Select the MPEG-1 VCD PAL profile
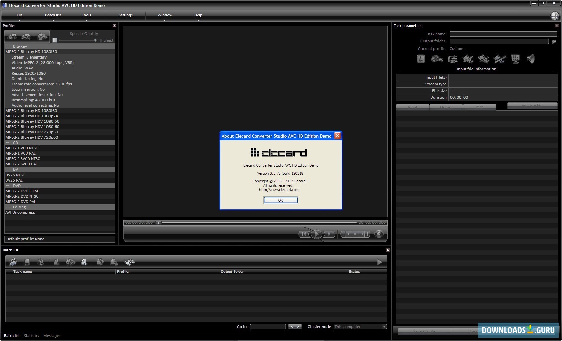562x341 pixels. (60, 153)
